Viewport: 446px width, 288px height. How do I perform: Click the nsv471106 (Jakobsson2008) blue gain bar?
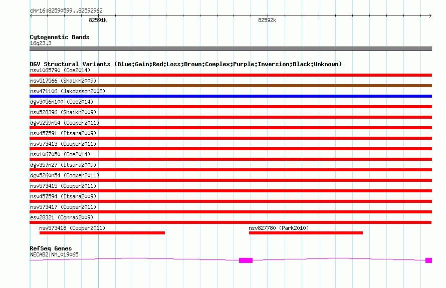tap(231, 96)
